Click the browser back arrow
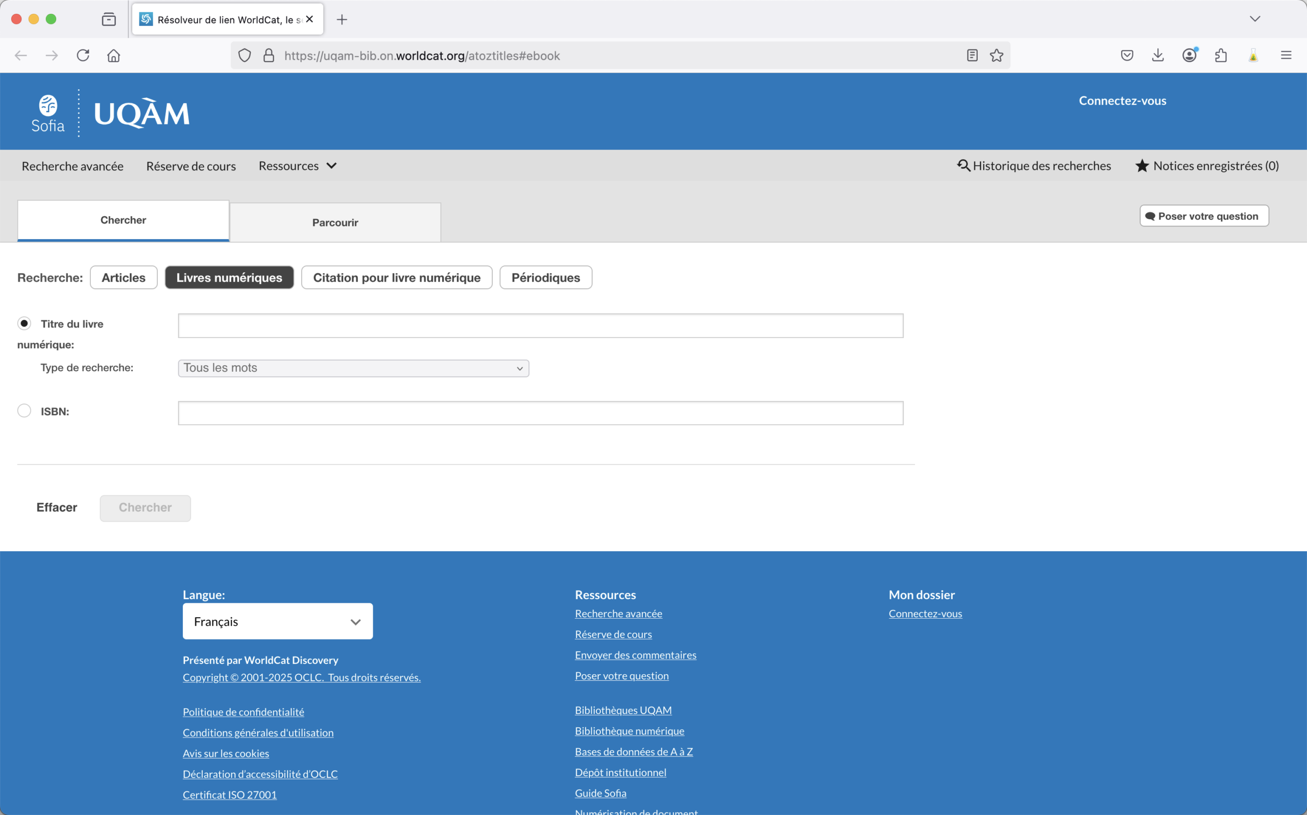This screenshot has height=815, width=1307. coord(20,56)
